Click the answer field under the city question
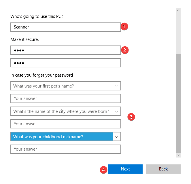The height and width of the screenshot is (184, 191). pyautogui.click(x=65, y=124)
